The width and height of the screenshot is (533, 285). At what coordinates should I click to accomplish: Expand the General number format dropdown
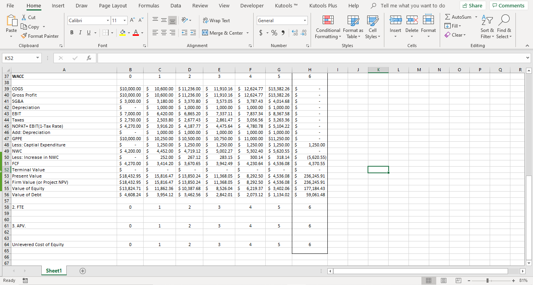305,21
